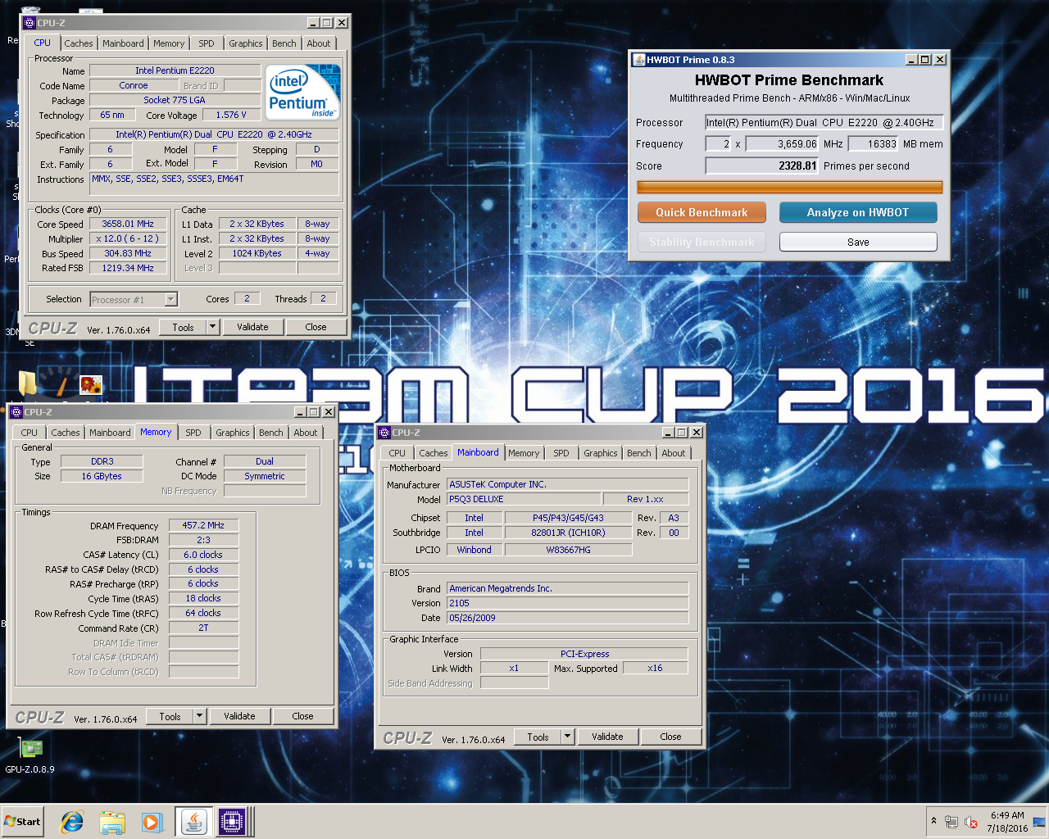Open the Start menu

22,822
